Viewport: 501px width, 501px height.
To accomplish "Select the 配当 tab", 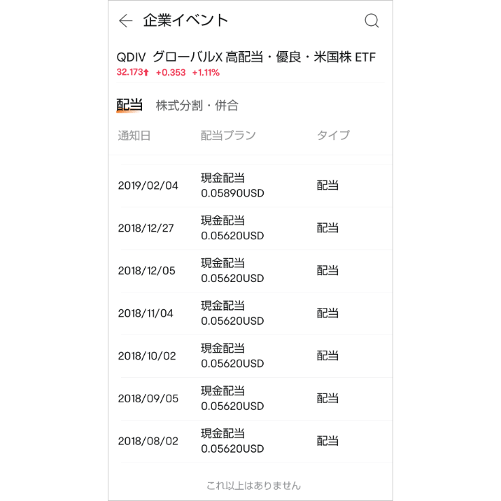I will (129, 105).
